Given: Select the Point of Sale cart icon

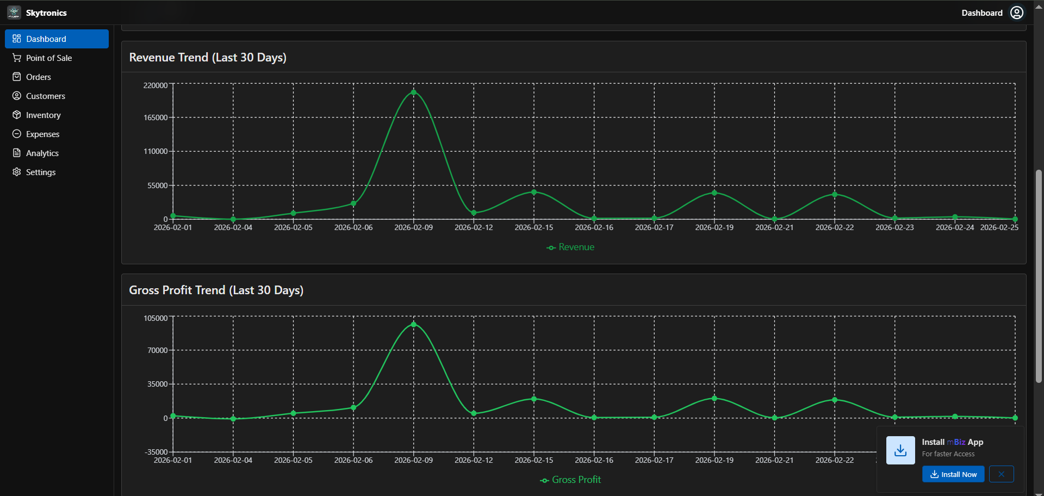Looking at the screenshot, I should click(16, 58).
